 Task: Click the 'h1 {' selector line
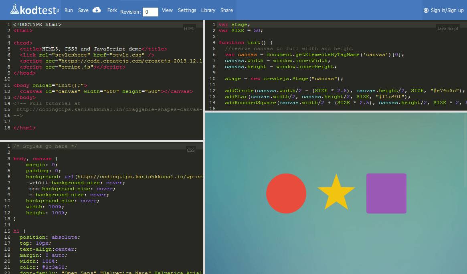19,231
